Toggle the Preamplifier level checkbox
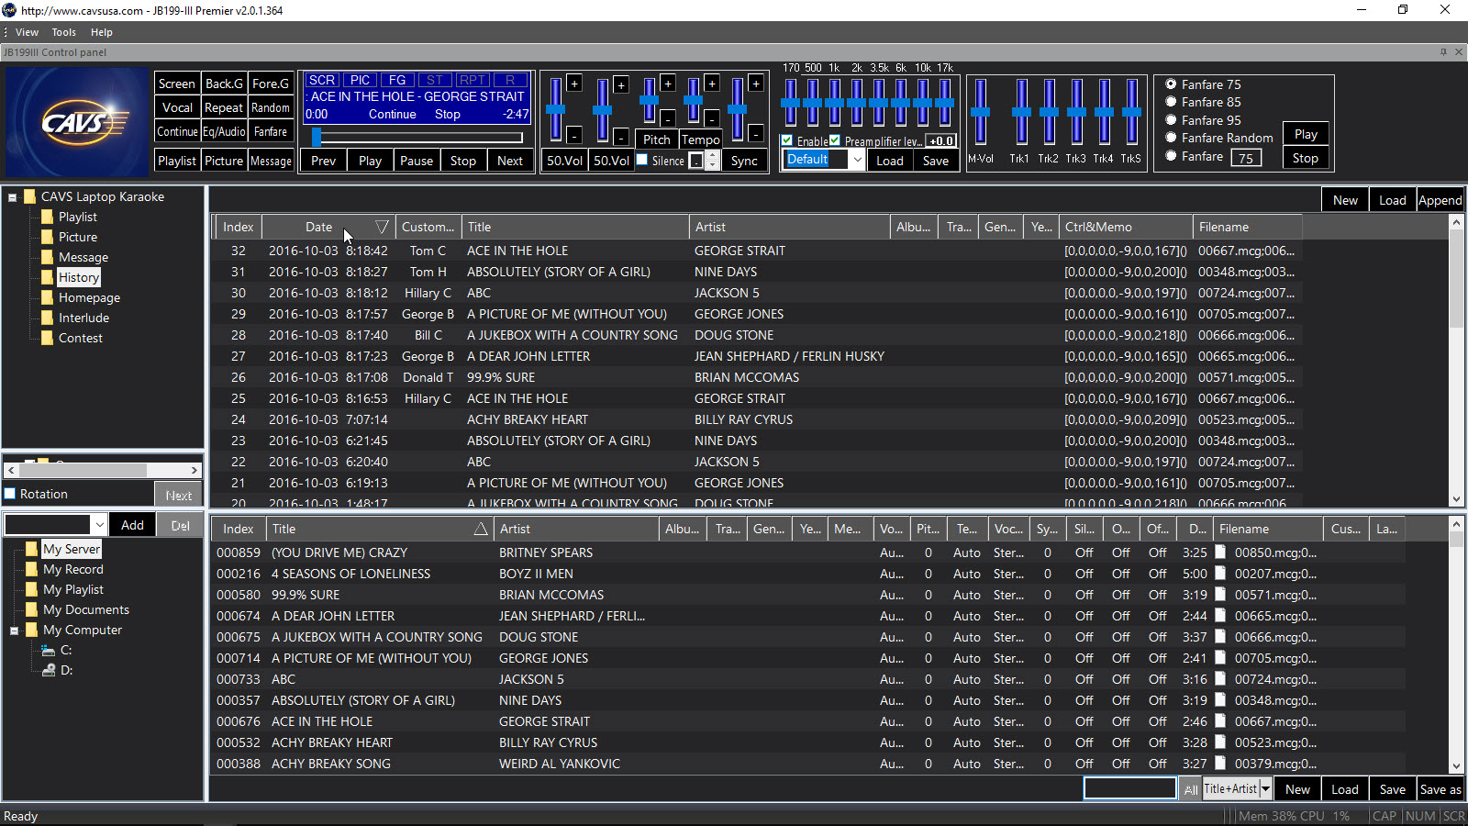The image size is (1468, 826). coord(835,140)
